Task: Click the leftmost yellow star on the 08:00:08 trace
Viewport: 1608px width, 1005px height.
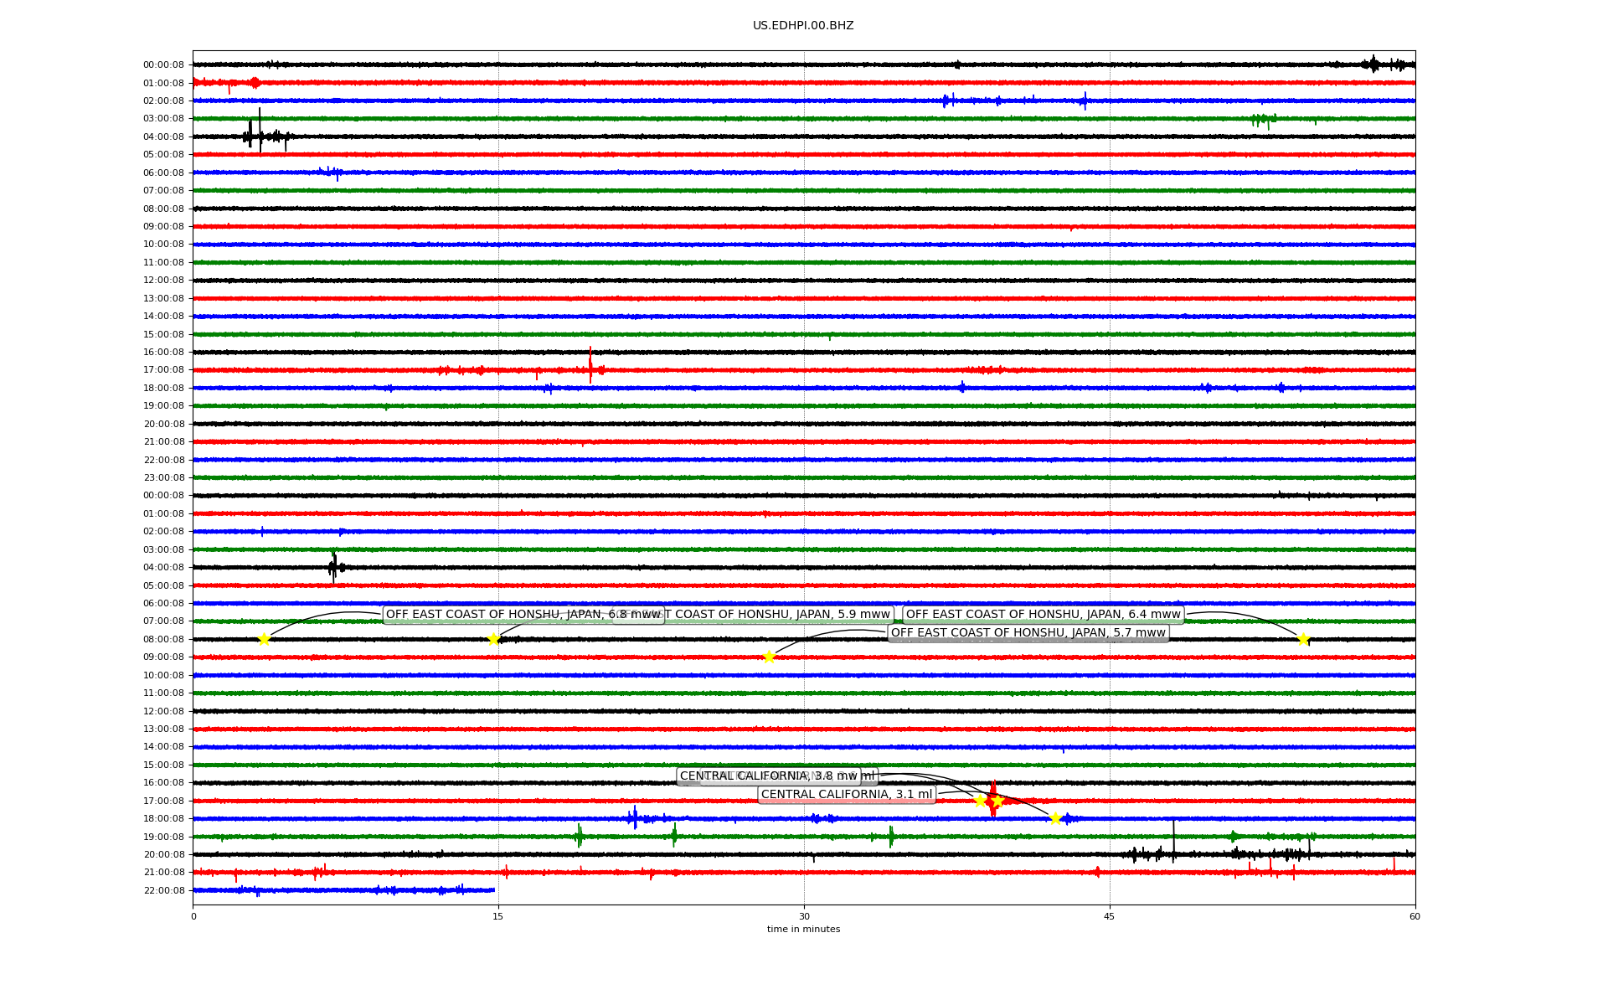Action: tap(264, 640)
